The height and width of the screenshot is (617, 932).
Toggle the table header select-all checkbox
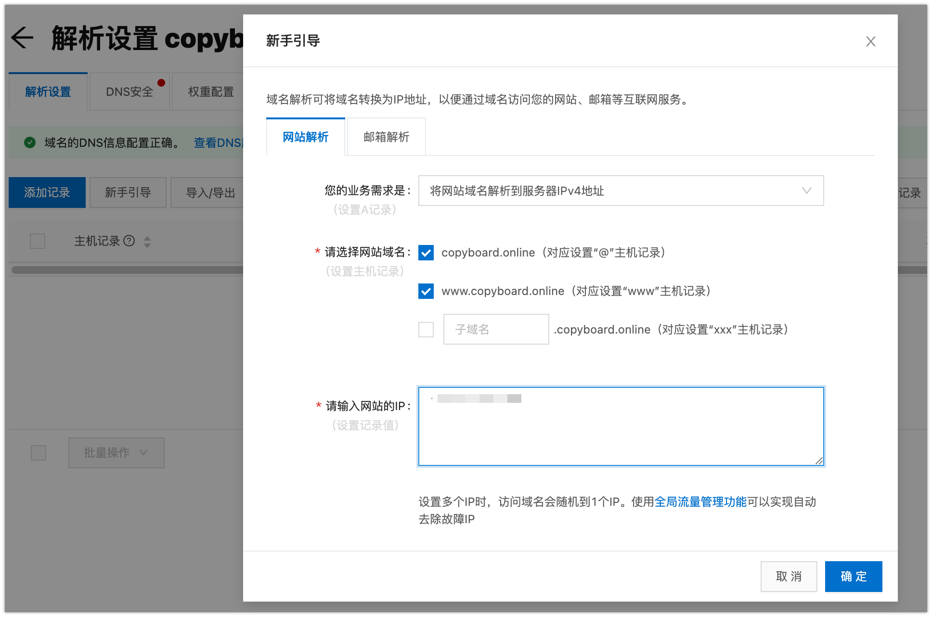(38, 241)
